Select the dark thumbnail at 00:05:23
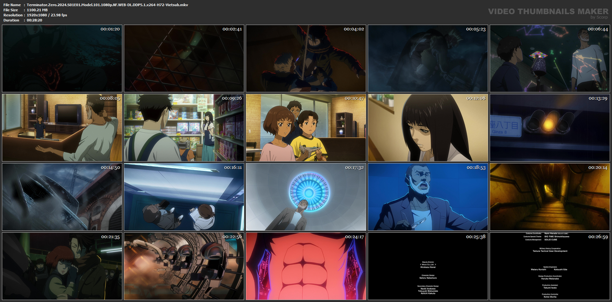The image size is (612, 302). [x=428, y=58]
